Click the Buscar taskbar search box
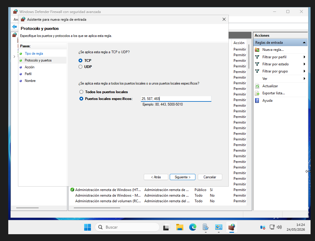The height and width of the screenshot is (241, 315). click(127, 227)
